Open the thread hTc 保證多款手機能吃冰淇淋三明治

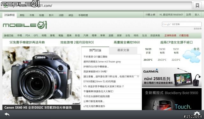pyautogui.click(x=104, y=86)
